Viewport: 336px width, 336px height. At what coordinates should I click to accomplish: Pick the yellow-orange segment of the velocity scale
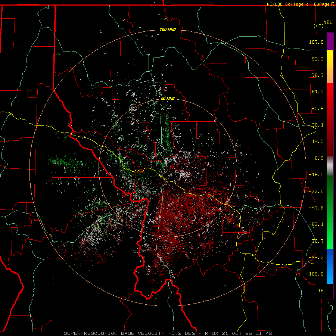[330, 66]
